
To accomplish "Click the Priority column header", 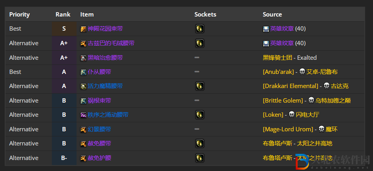I will pos(20,15).
